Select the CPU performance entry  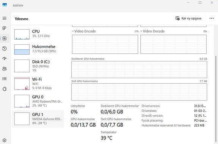38,34
